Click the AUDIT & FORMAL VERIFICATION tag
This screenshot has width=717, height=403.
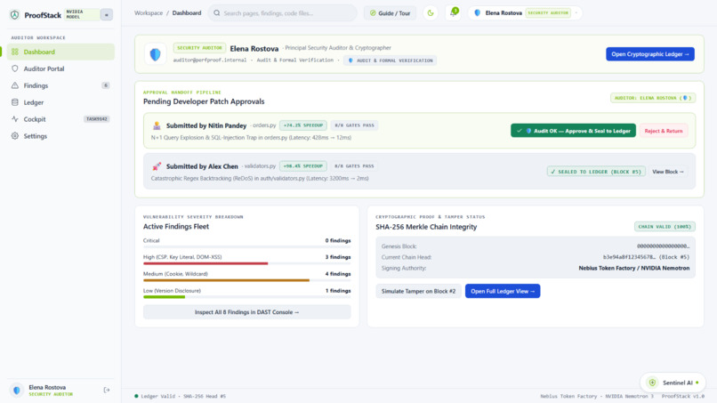click(390, 60)
